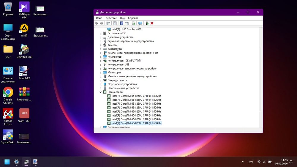
Task: Click the clock showing 11:55 06.02.2026
Action: coord(281,162)
